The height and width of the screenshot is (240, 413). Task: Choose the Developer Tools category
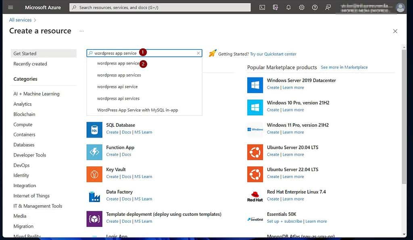(x=30, y=155)
